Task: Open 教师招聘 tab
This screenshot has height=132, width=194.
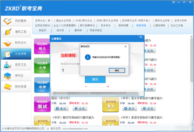Action: click(x=124, y=25)
